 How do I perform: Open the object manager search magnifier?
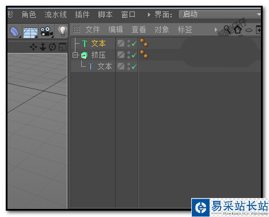click(227, 30)
